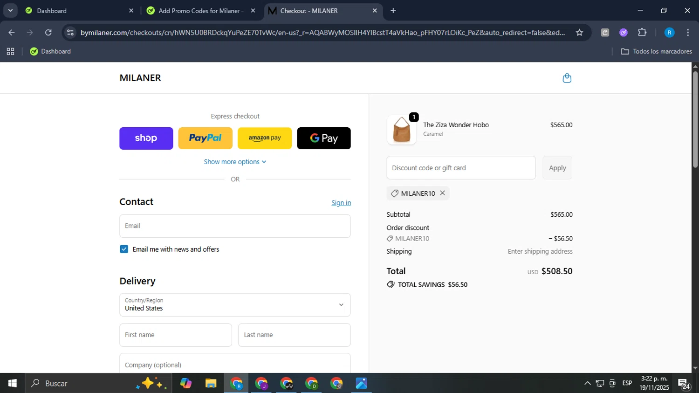
Task: Open the notification center icon
Action: click(684, 384)
